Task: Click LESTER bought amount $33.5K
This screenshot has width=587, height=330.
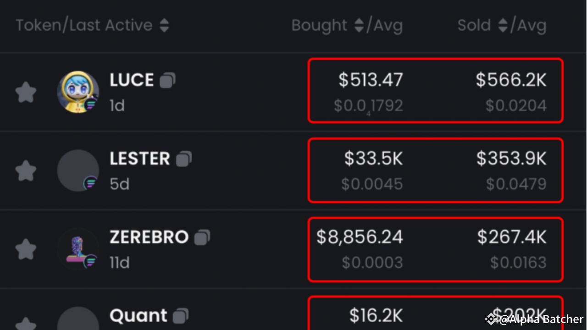Action: 373,159
